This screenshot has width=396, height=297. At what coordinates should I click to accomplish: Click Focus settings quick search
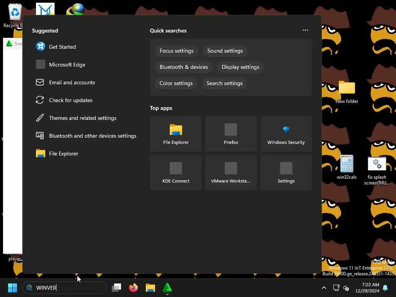point(176,51)
